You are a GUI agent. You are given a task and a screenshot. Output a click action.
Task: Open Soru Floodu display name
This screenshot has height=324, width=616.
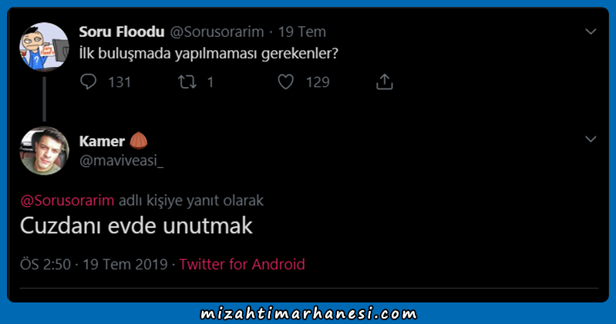click(x=122, y=32)
